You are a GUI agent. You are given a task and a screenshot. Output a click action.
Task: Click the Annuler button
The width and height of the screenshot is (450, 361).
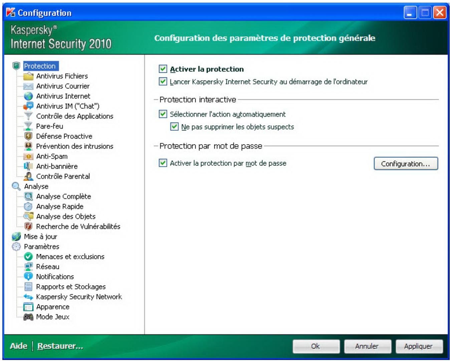pos(367,346)
